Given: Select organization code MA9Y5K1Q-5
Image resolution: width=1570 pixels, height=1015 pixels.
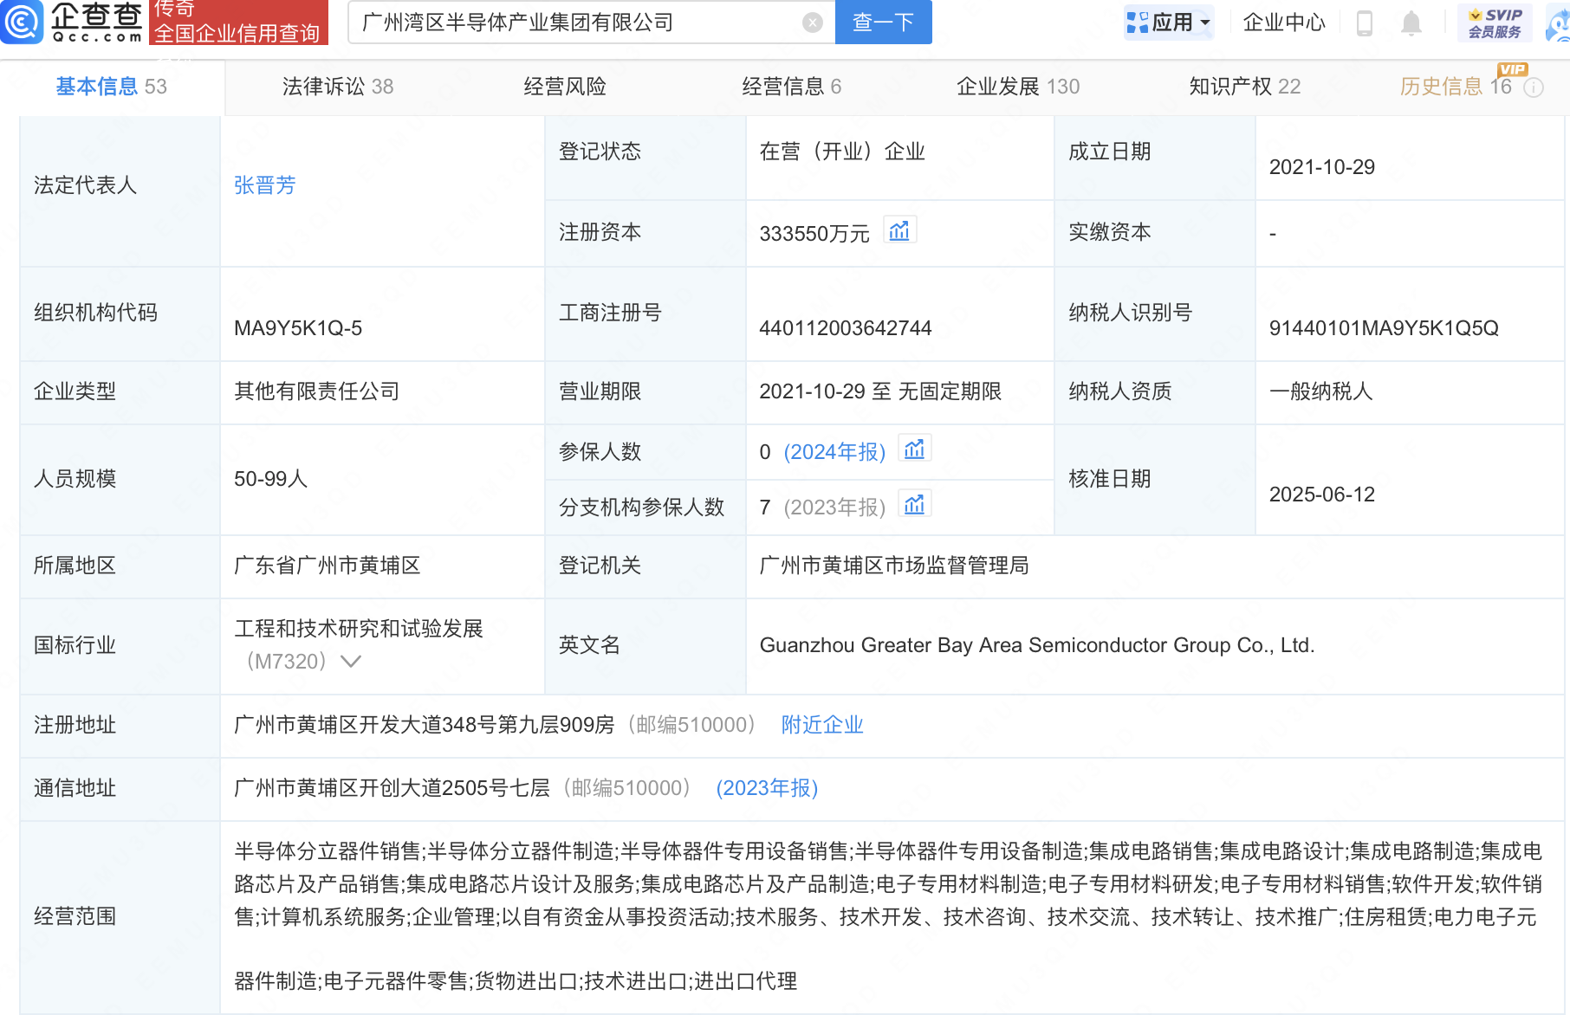Looking at the screenshot, I should point(298,328).
